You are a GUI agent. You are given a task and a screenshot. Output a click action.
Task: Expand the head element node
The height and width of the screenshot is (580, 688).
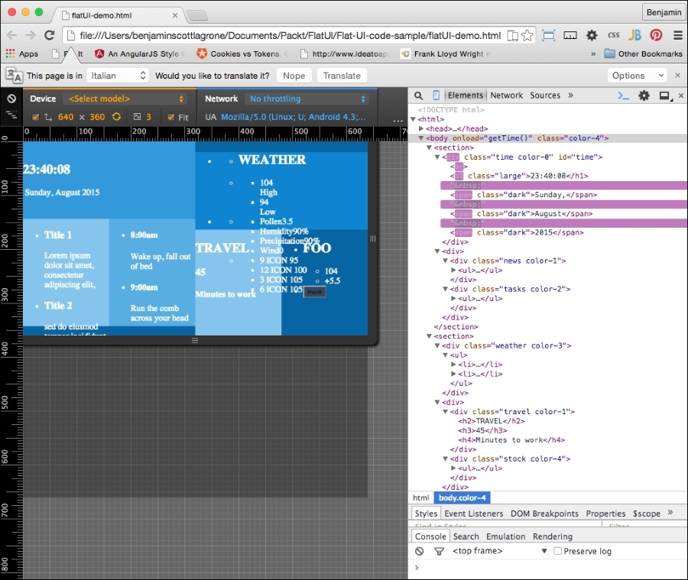click(421, 128)
